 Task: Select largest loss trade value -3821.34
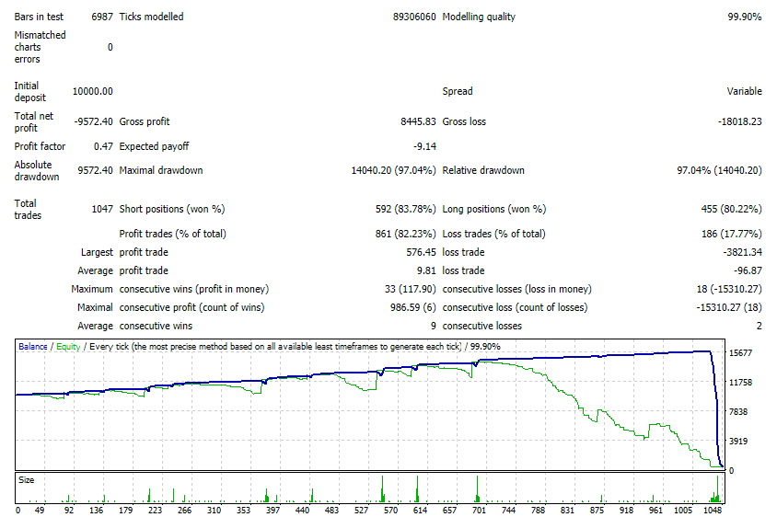pyautogui.click(x=742, y=252)
